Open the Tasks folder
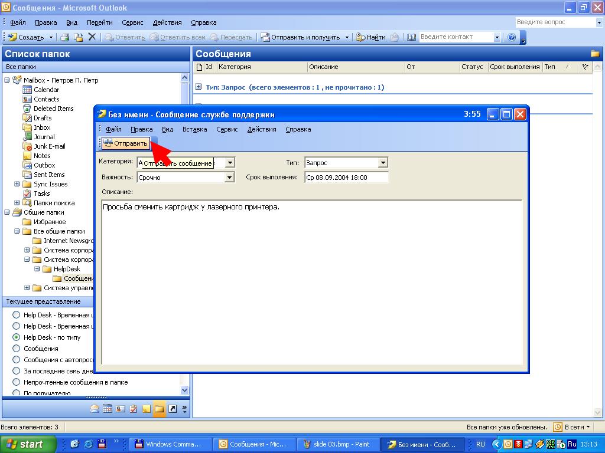Image resolution: width=605 pixels, height=453 pixels. coord(42,193)
